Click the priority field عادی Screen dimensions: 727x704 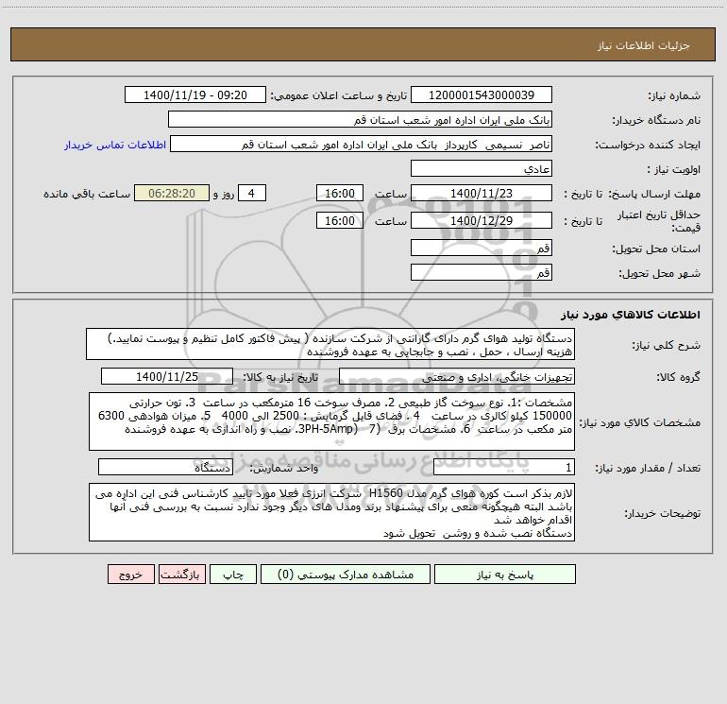[482, 168]
